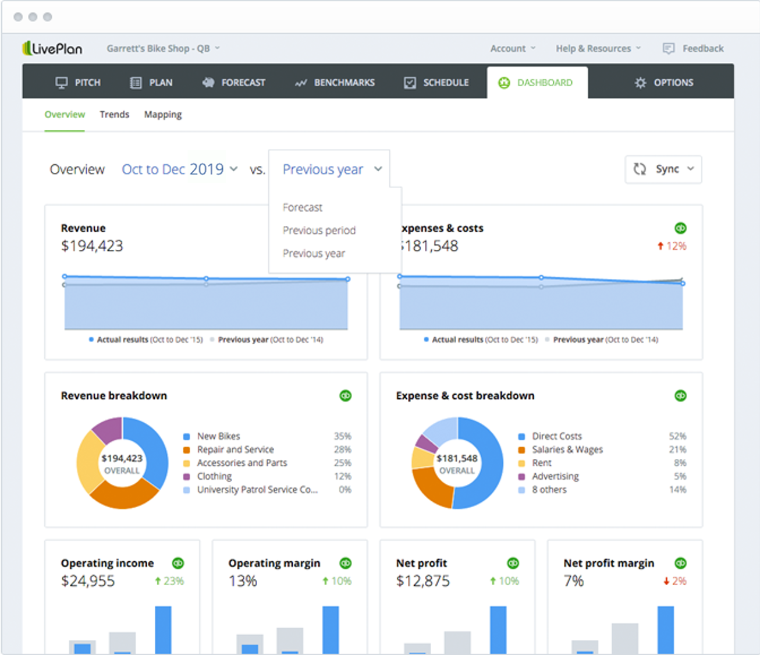760x655 pixels.
Task: Click the Dashboard gauge icon
Action: point(504,83)
